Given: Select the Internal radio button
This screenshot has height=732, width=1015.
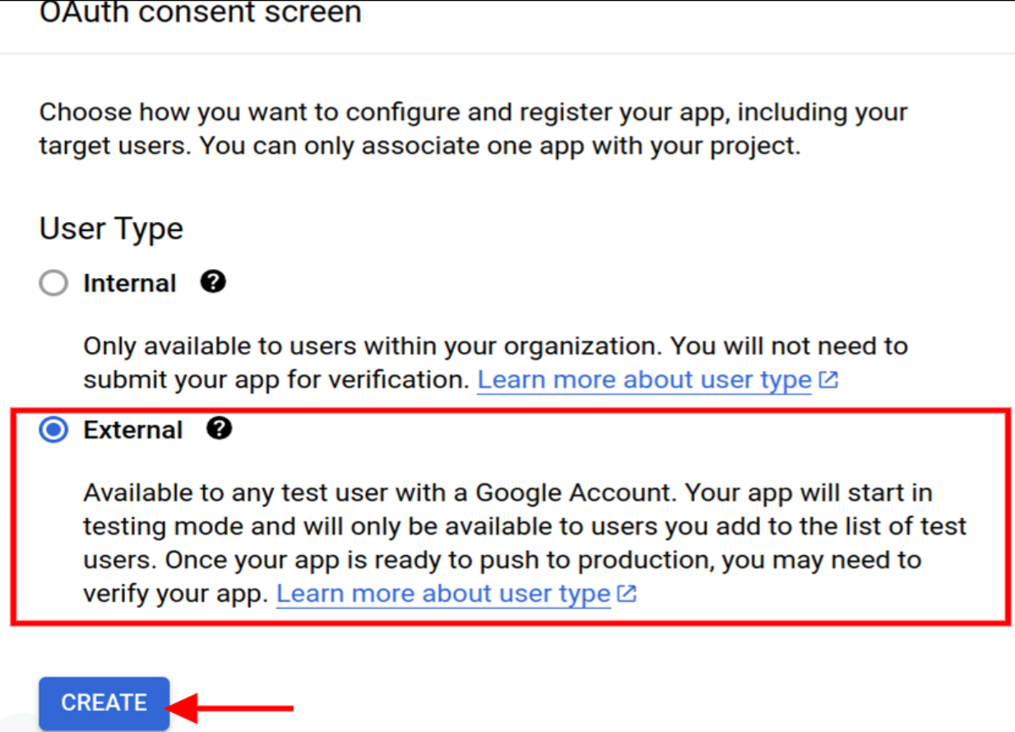Looking at the screenshot, I should click(53, 284).
